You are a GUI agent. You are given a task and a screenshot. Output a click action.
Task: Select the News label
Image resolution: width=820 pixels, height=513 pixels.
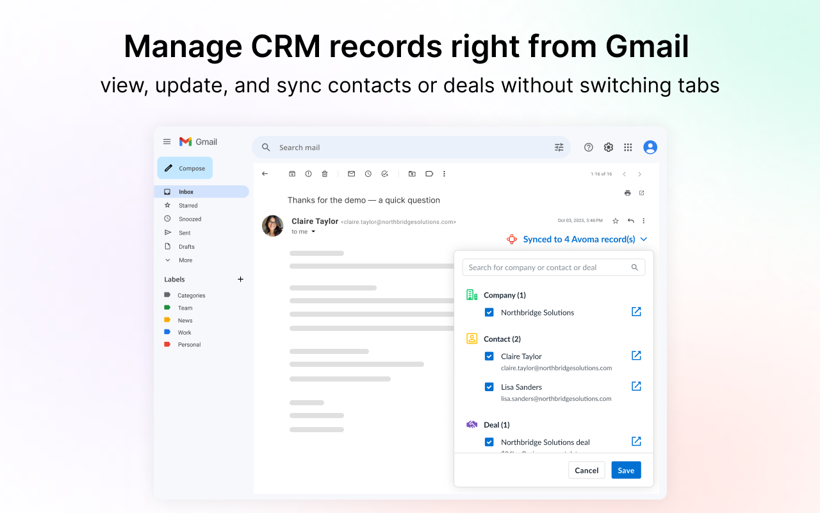(179, 320)
